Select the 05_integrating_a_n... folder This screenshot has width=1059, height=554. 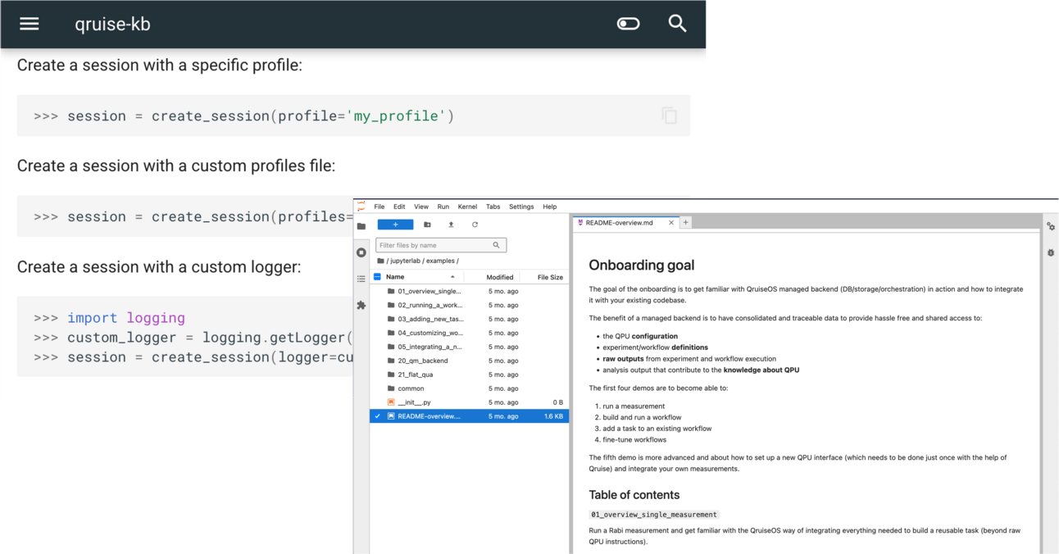pyautogui.click(x=470, y=347)
